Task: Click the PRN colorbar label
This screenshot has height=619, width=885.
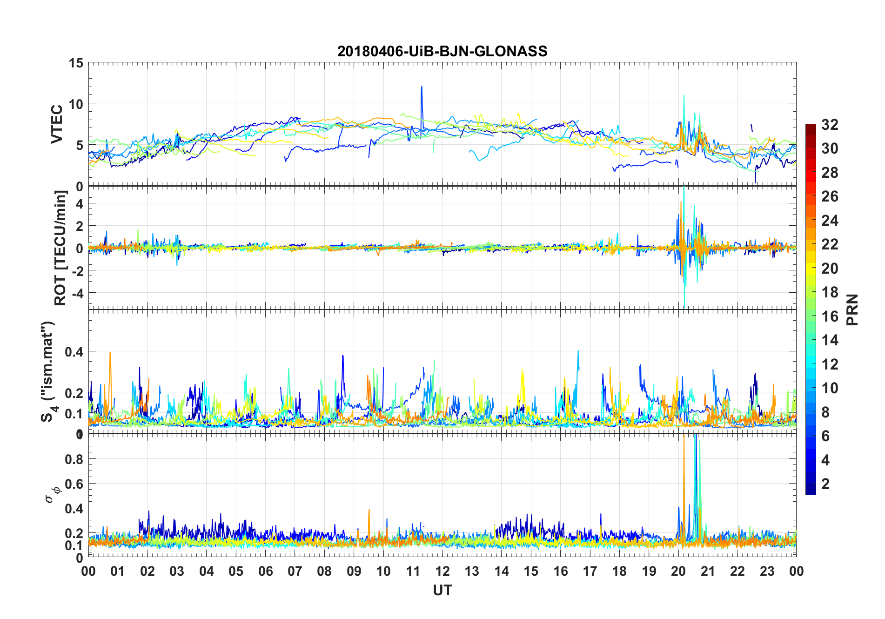Action: click(x=852, y=309)
